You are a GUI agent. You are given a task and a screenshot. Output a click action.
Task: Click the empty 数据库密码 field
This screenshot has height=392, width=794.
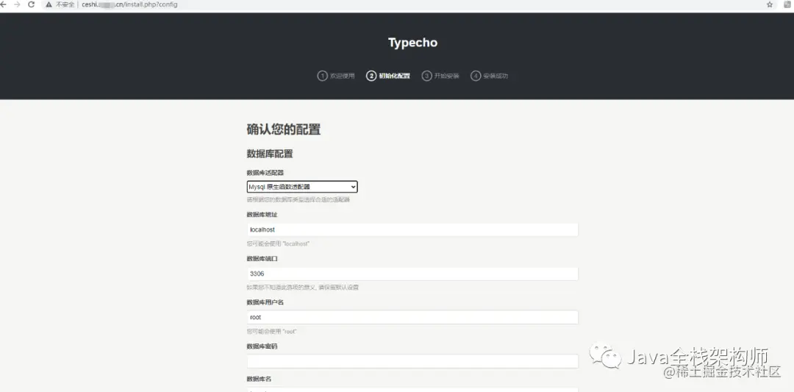412,362
